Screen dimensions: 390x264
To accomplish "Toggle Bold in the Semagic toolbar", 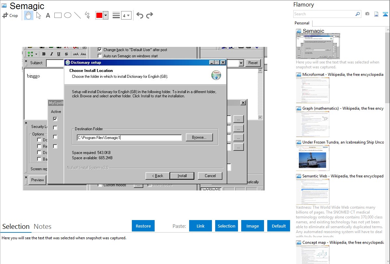I will (44, 54).
